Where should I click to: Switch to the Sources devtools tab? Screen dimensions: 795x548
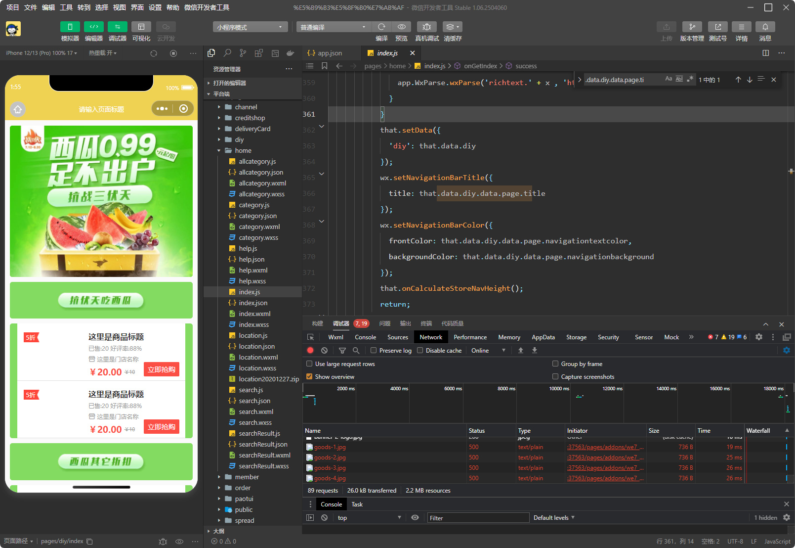(397, 337)
